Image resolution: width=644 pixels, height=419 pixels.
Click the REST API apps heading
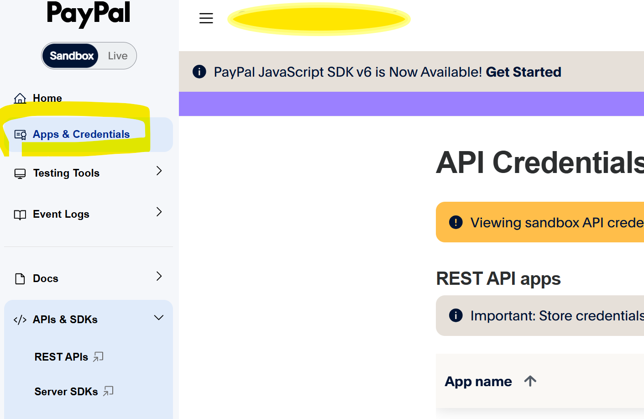498,278
